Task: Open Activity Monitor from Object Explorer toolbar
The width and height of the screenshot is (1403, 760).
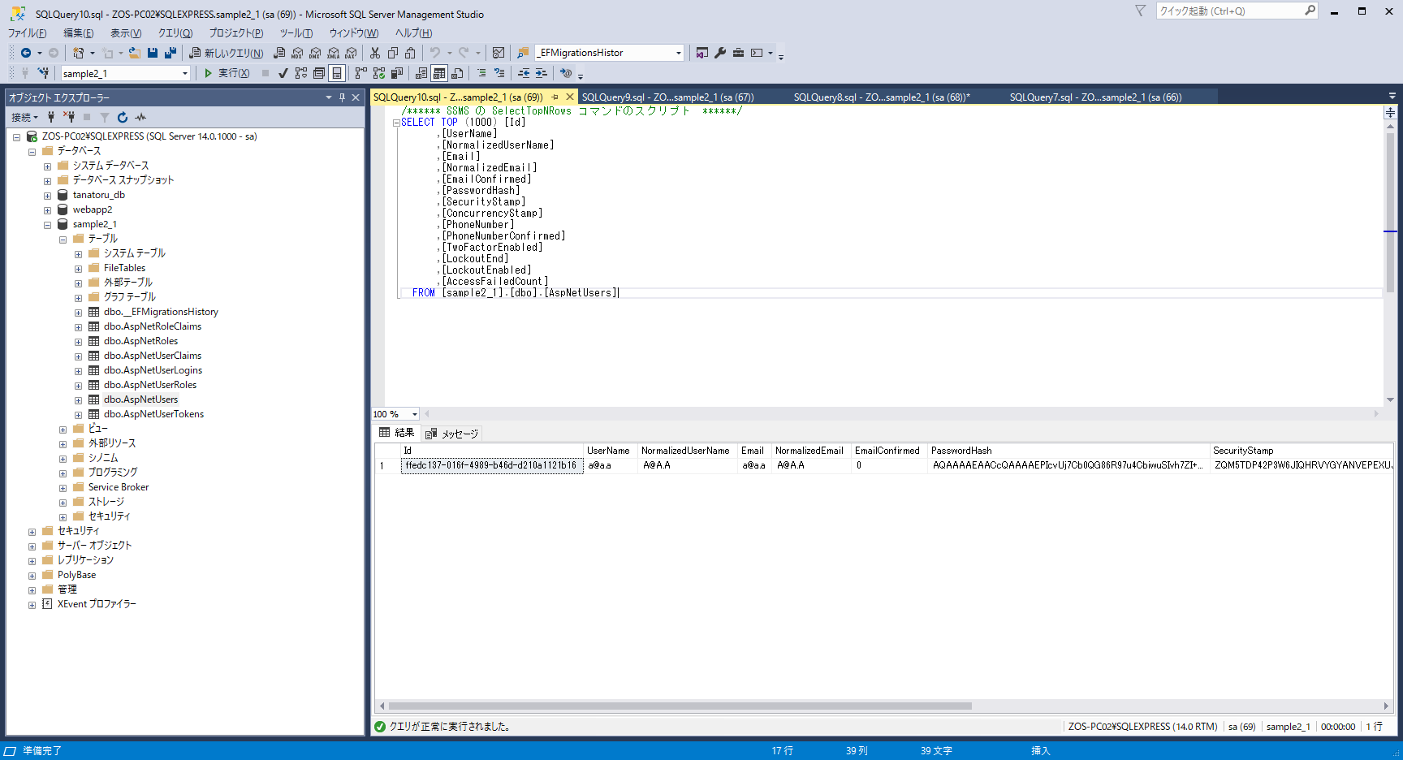Action: (x=140, y=117)
